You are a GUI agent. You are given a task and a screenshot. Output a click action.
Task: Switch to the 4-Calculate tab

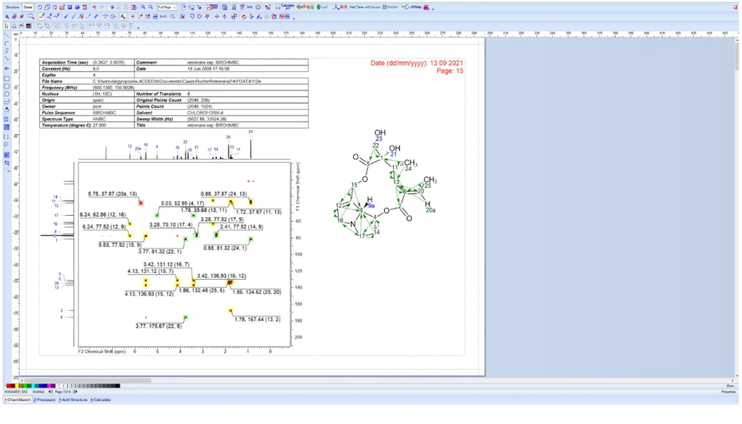(100, 400)
